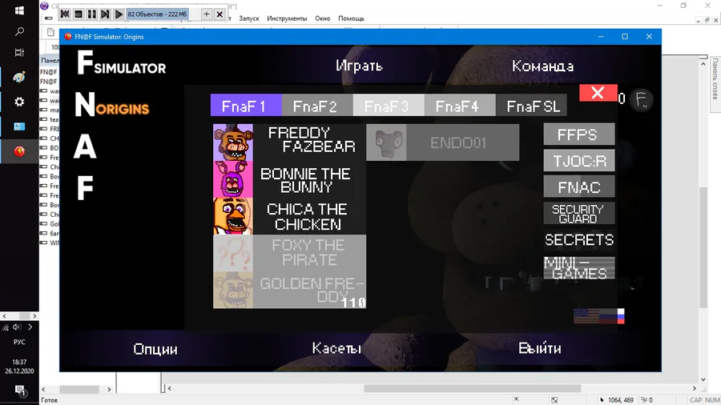Click the New document icon in editor toolbar
This screenshot has height=405, width=721.
click(x=50, y=32)
